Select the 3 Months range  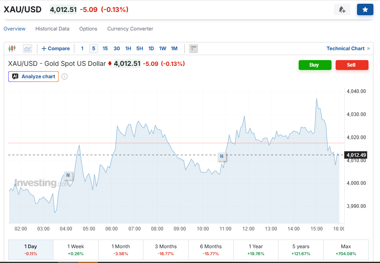[x=166, y=250]
